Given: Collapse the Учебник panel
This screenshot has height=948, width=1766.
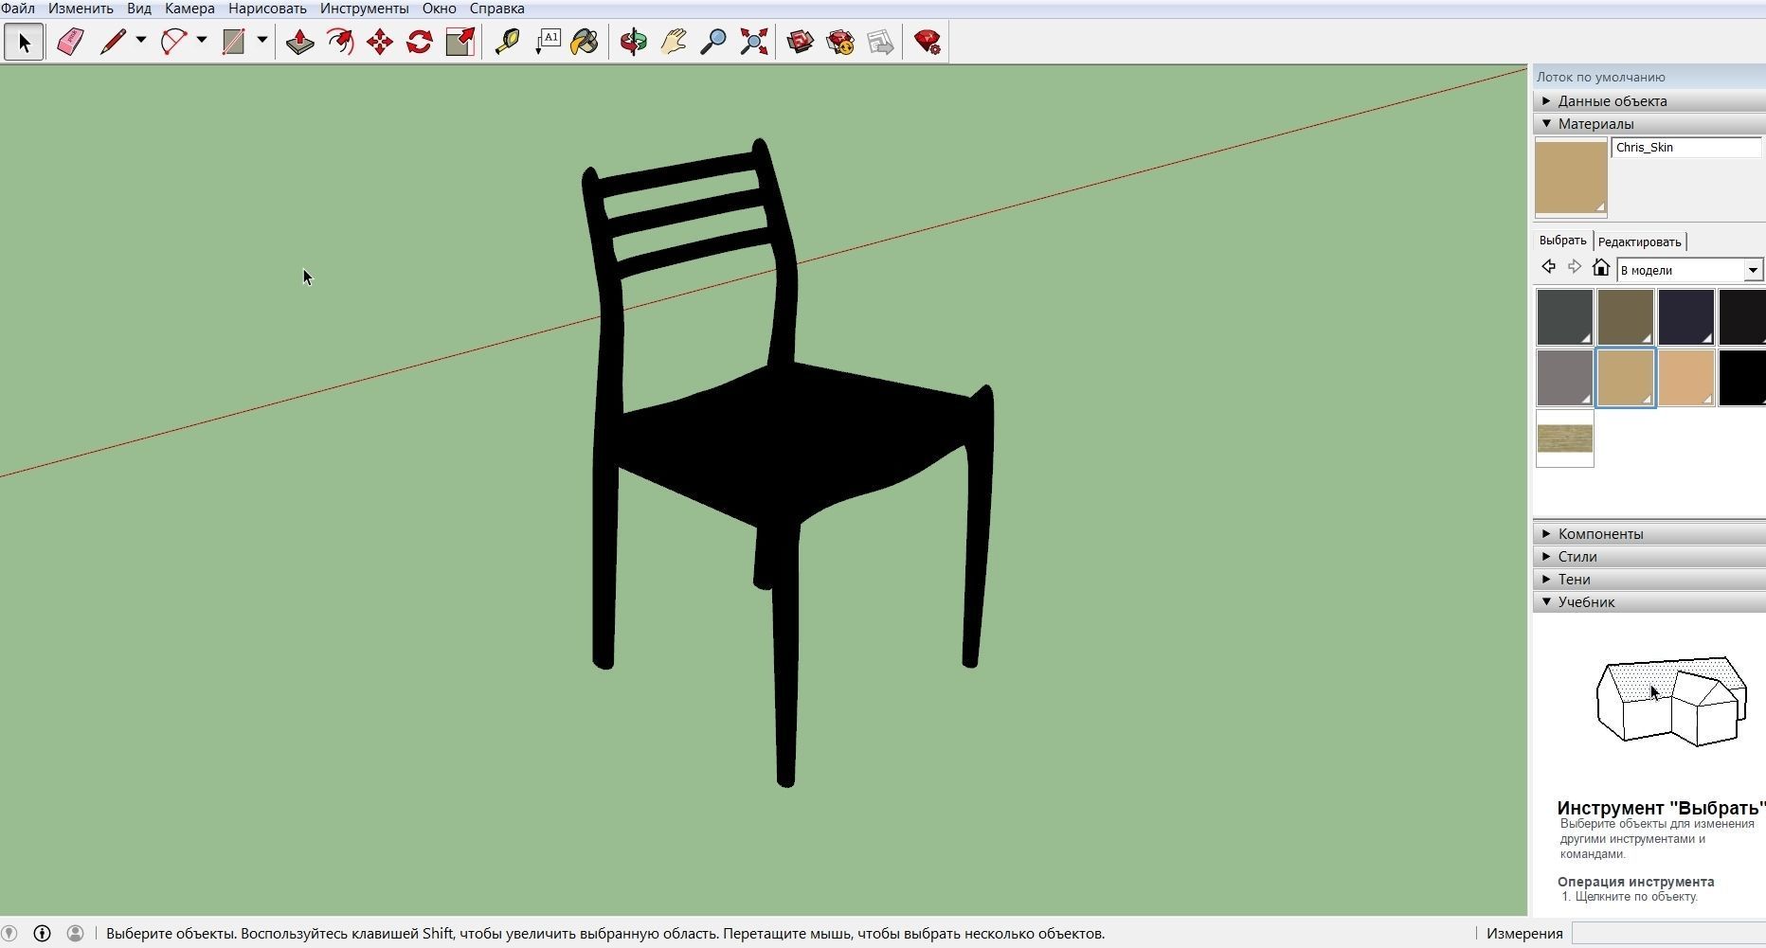Looking at the screenshot, I should click(x=1649, y=602).
